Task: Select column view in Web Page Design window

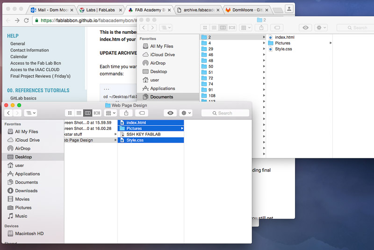Action: point(87,113)
